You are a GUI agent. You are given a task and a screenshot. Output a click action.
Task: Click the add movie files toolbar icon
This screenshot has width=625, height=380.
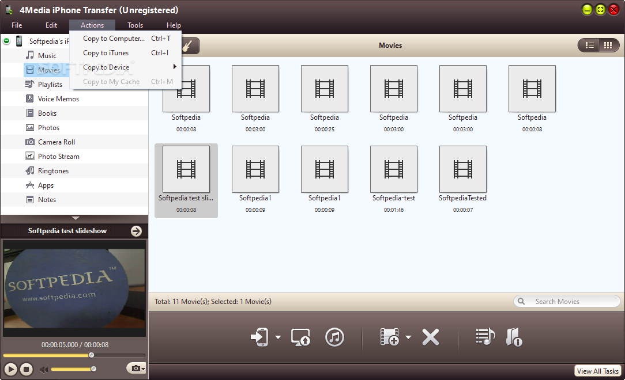click(389, 337)
